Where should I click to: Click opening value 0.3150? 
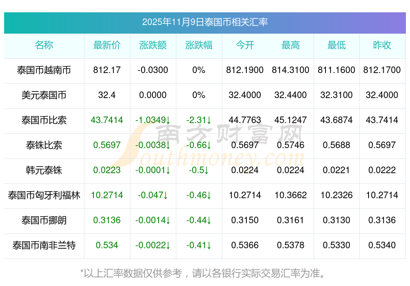(x=245, y=220)
